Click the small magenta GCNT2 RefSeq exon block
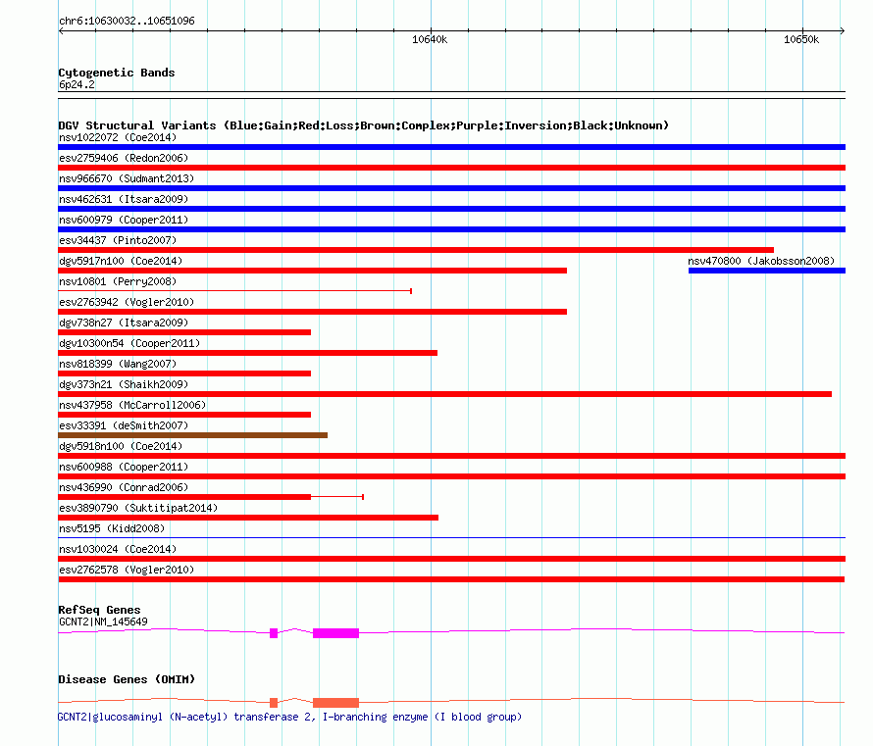The height and width of the screenshot is (746, 873). click(274, 633)
